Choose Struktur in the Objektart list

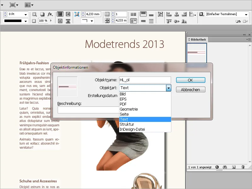[x=145, y=124]
